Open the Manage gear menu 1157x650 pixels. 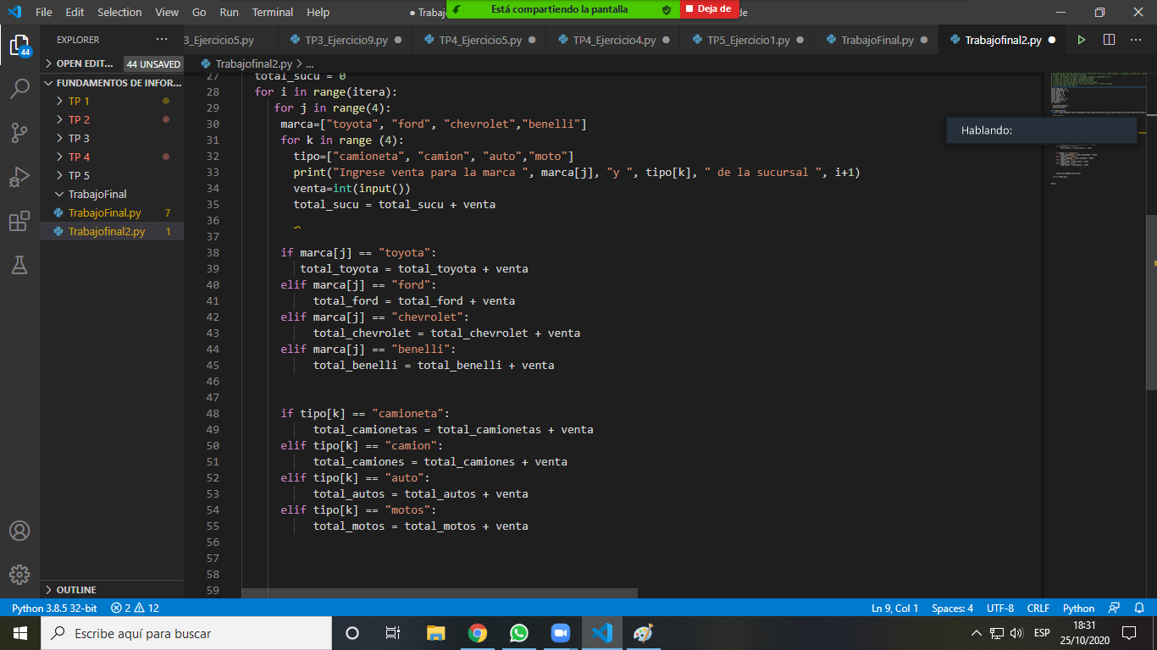(x=19, y=575)
